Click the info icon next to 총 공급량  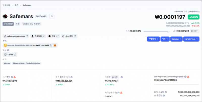point(164,96)
